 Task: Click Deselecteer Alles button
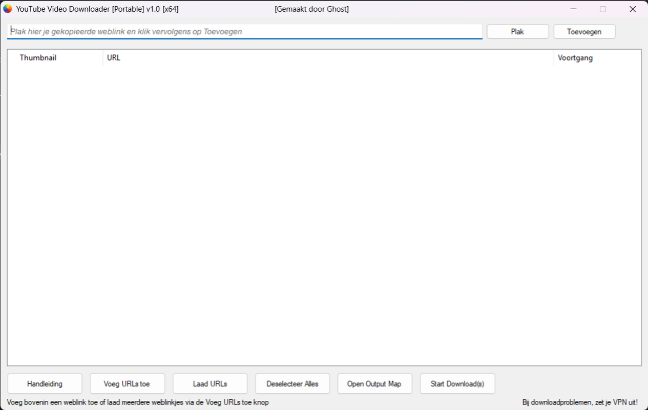(x=292, y=383)
